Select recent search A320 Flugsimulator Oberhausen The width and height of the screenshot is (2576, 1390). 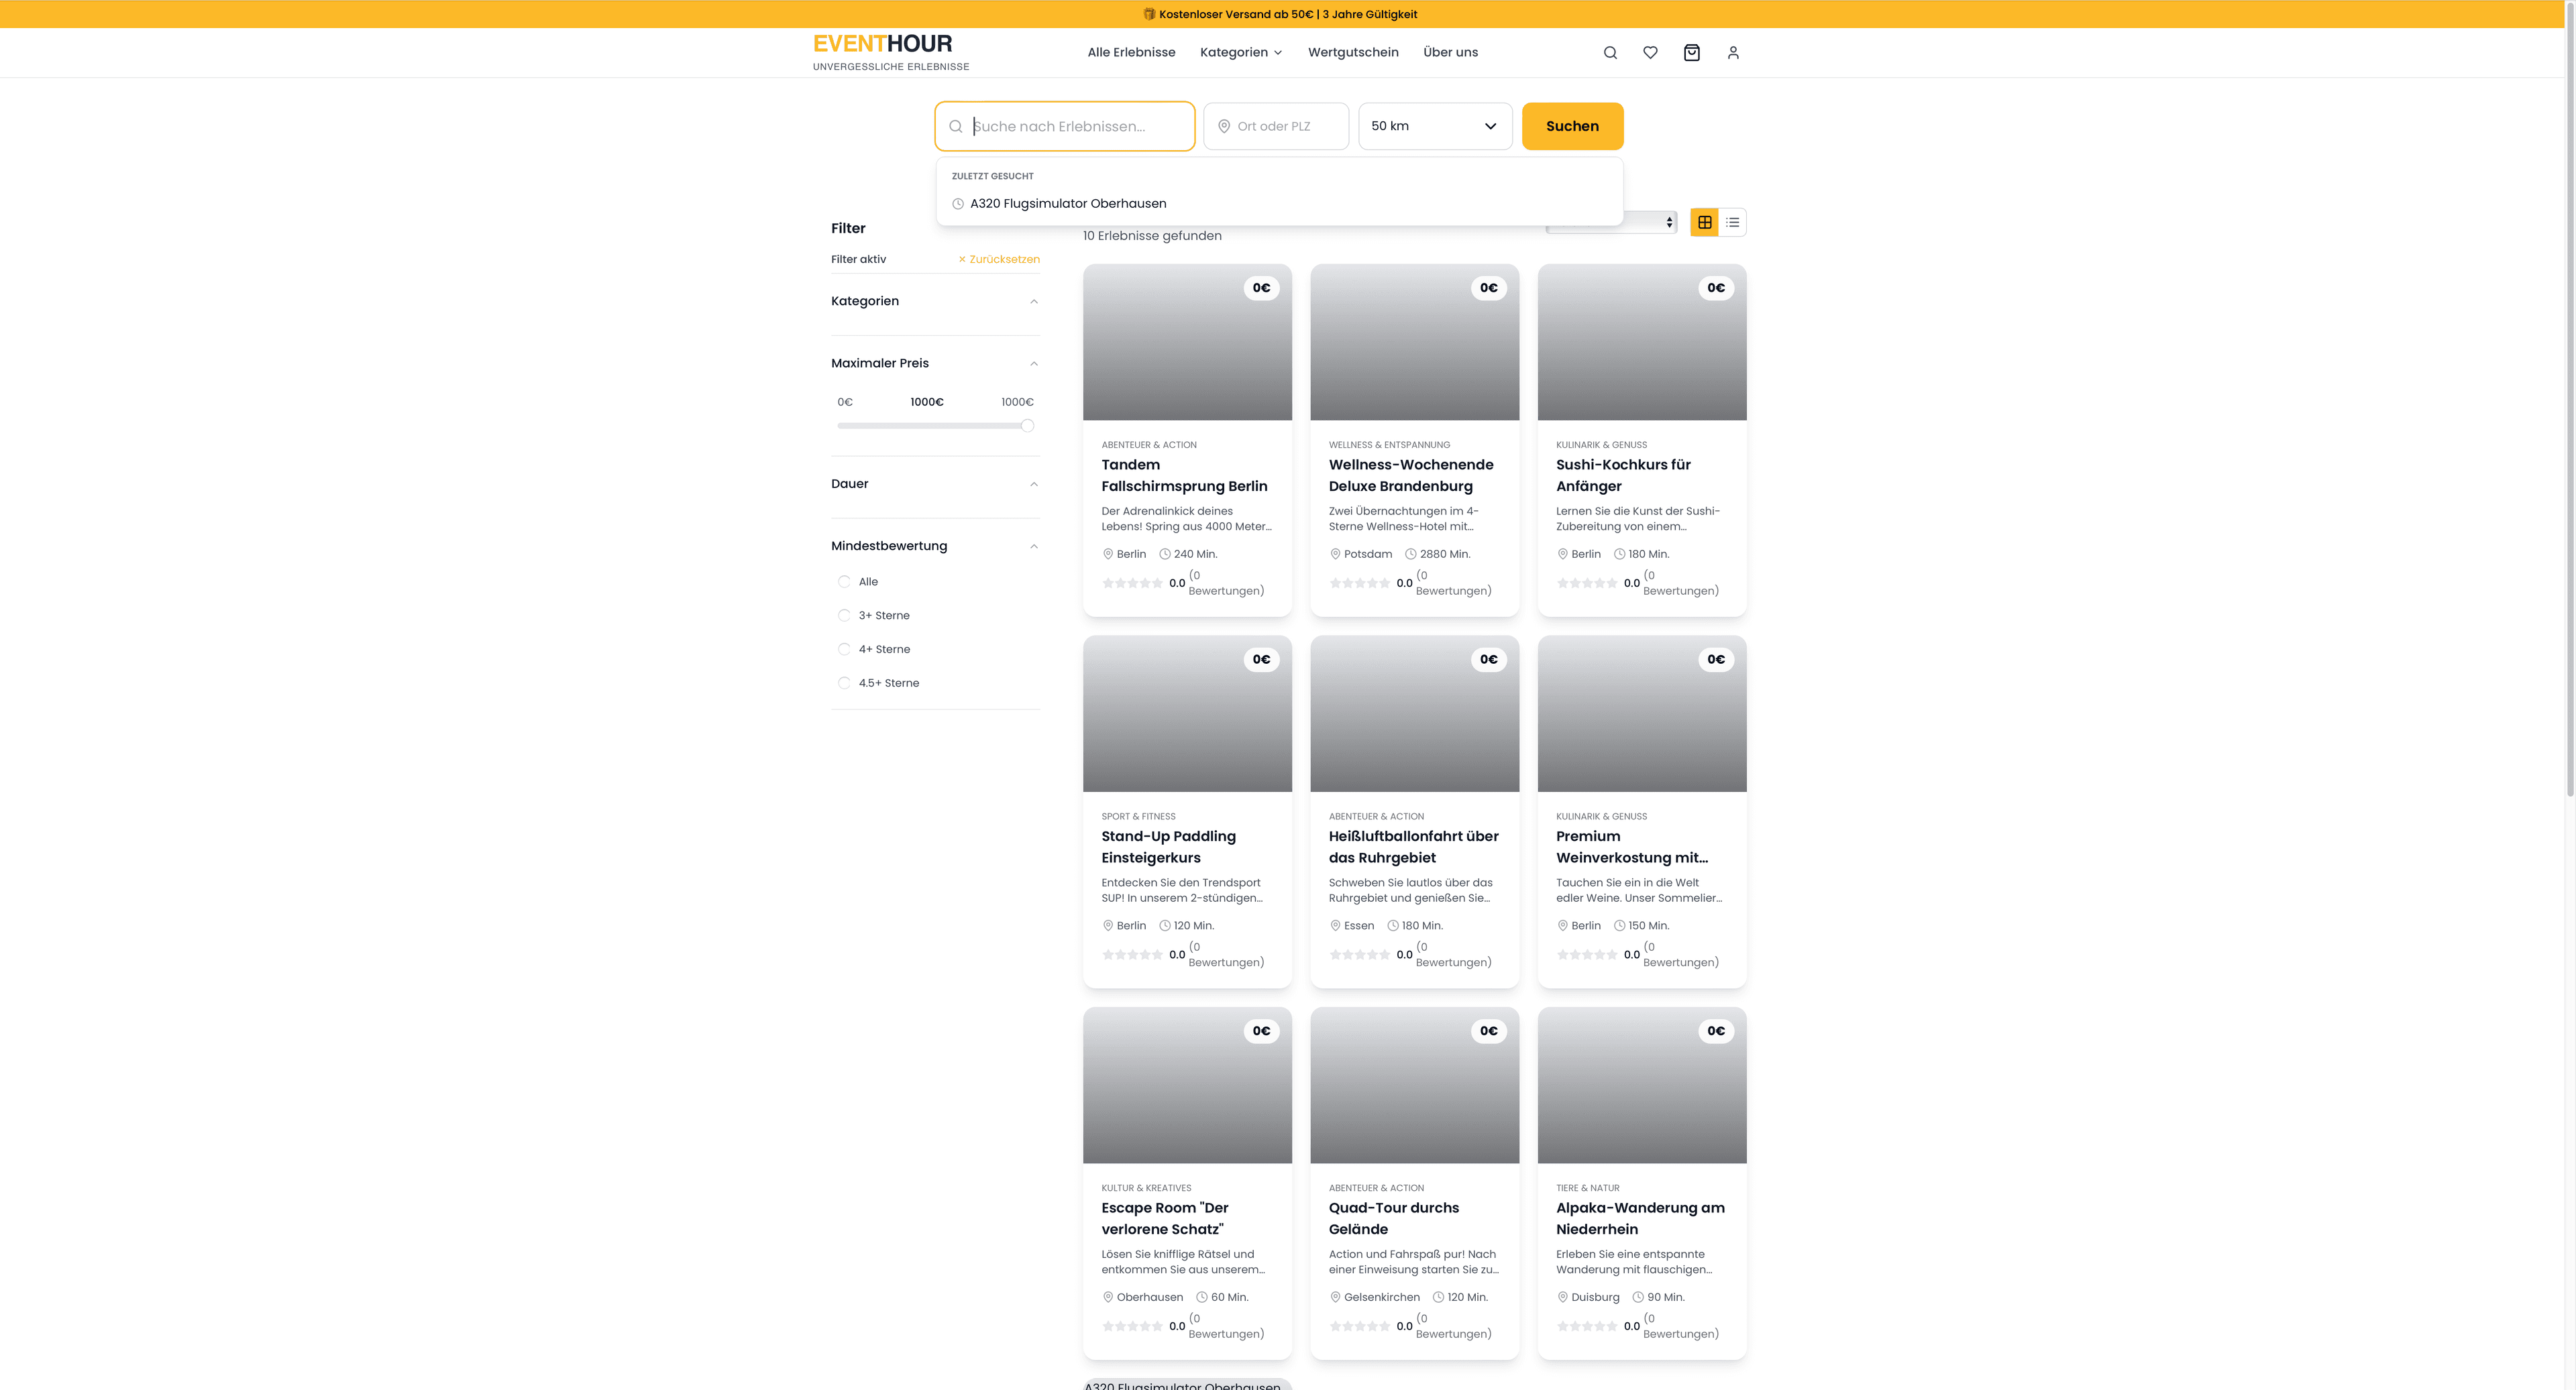click(x=1067, y=203)
